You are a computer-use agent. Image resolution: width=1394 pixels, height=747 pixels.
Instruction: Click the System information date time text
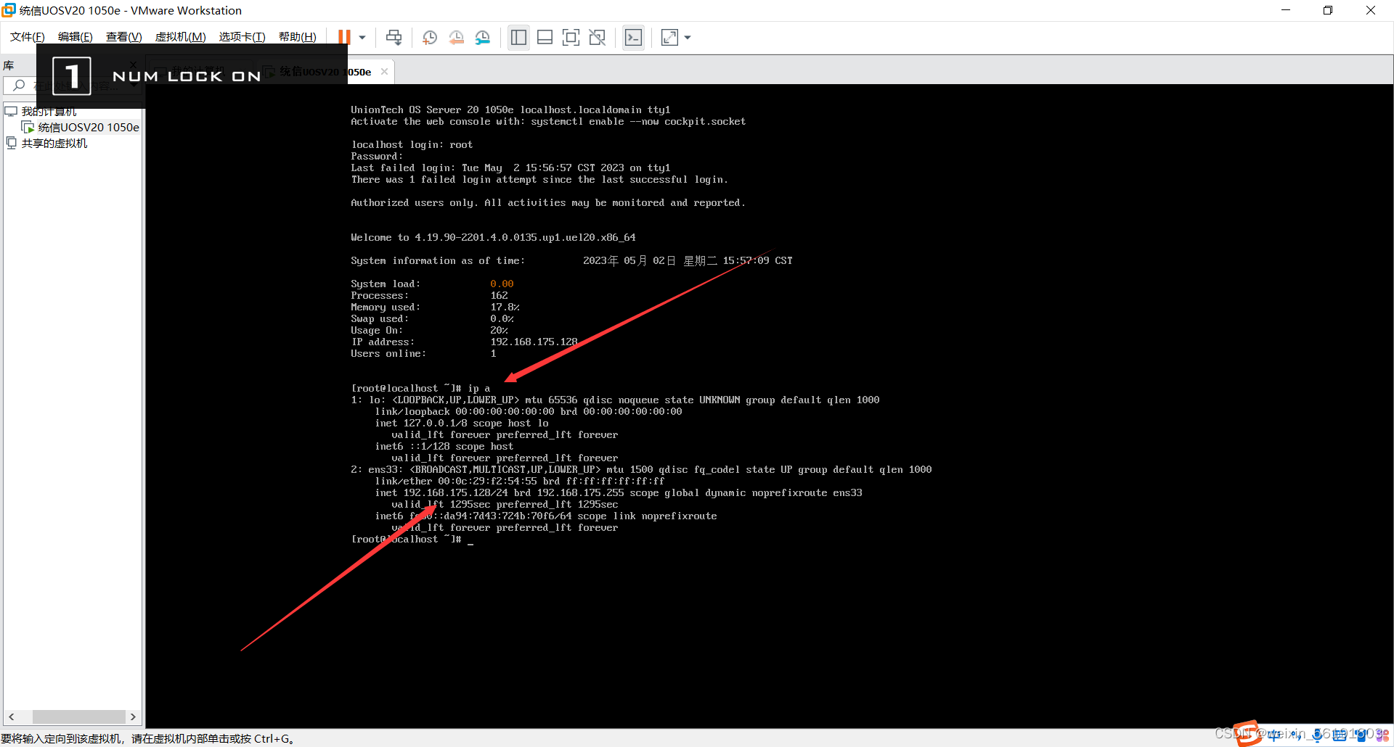688,260
